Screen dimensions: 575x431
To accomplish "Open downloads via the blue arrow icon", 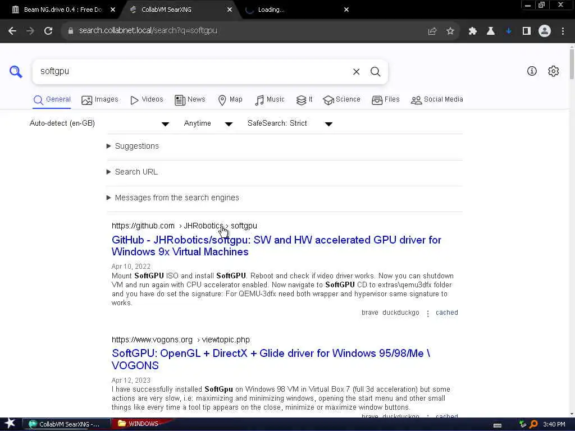I will click(x=509, y=31).
